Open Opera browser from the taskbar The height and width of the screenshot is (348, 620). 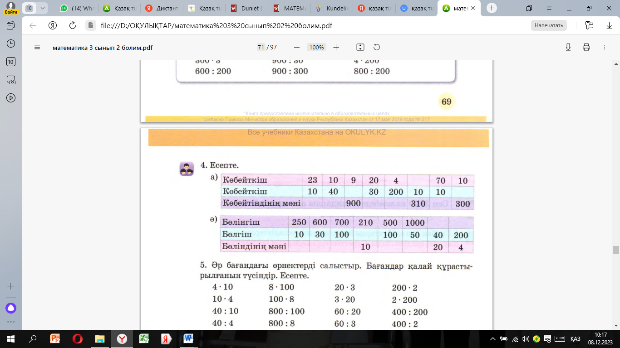77,339
